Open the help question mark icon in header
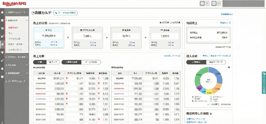The height and width of the screenshot is (124, 266). [x=202, y=4]
